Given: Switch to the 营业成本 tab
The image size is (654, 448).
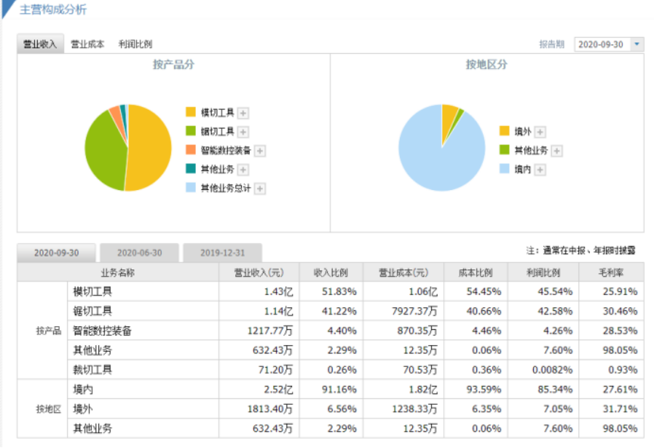Looking at the screenshot, I should (87, 44).
